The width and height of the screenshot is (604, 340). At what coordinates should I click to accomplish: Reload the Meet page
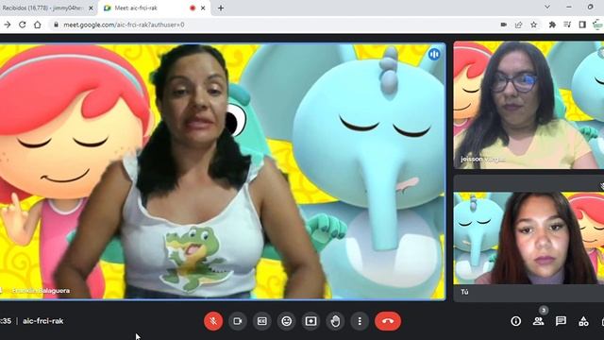tap(23, 25)
